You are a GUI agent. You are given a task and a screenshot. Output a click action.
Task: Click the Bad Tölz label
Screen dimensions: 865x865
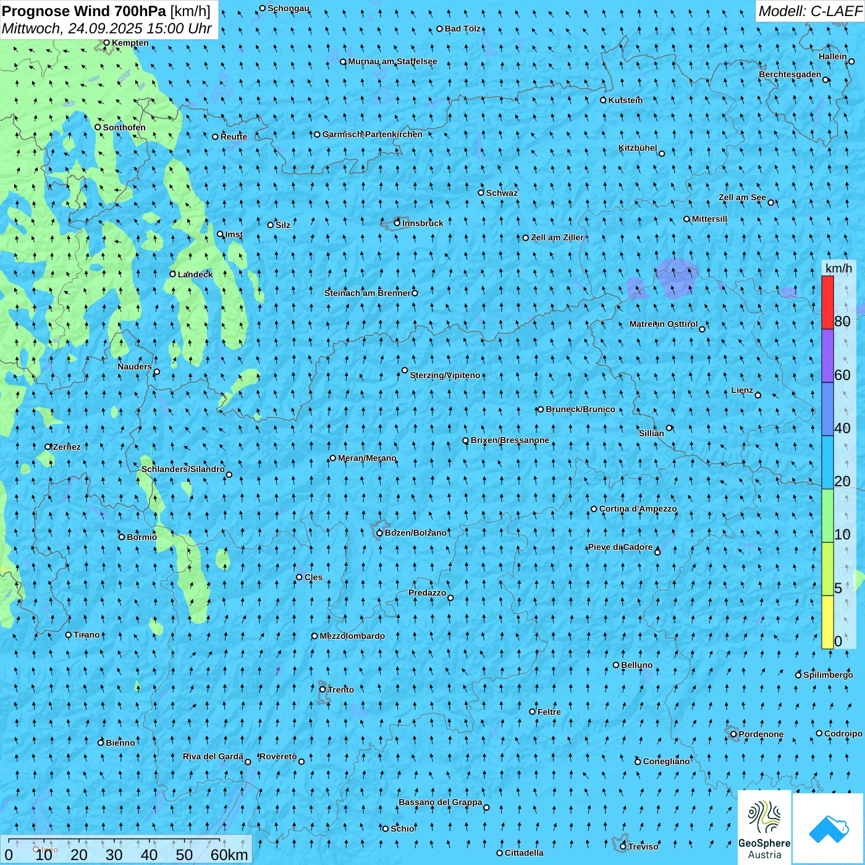coord(463,28)
